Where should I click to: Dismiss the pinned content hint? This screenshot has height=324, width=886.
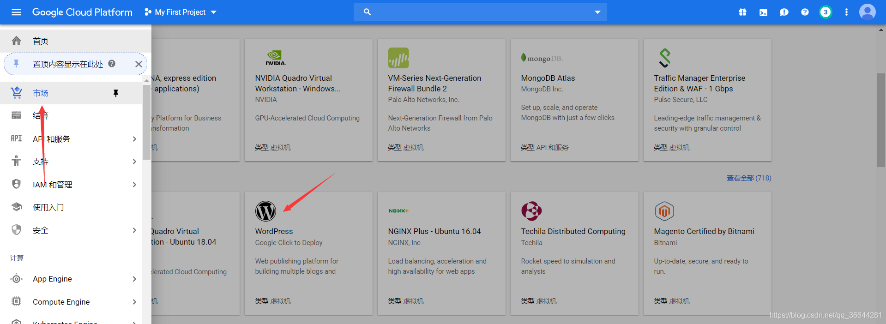pyautogui.click(x=138, y=64)
